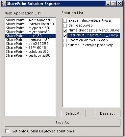Check the akademilmswebpart.wsp checkbox

(65, 21)
